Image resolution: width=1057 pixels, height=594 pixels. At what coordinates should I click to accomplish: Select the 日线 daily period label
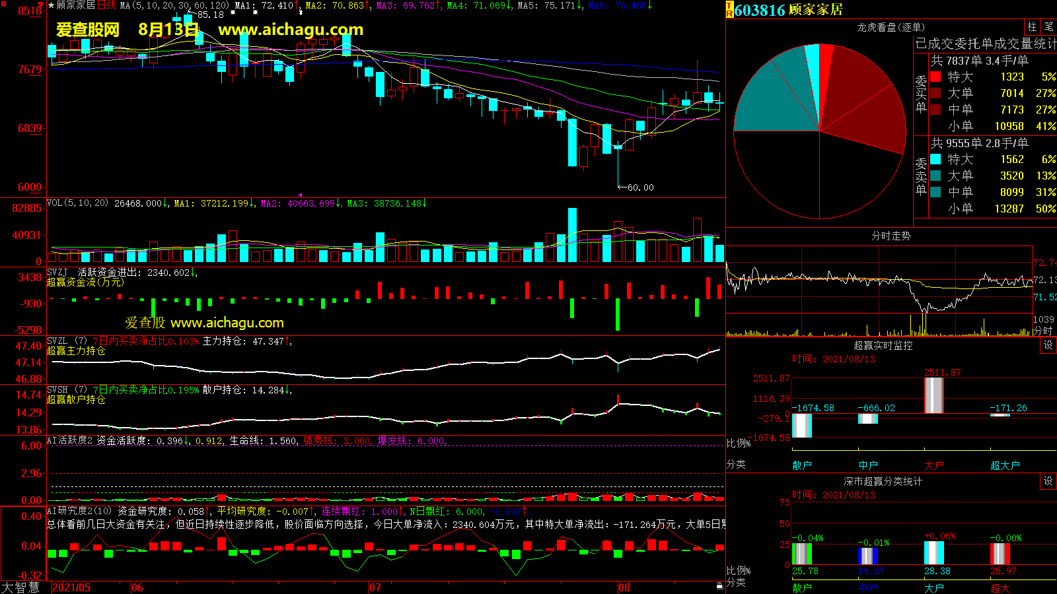click(x=106, y=5)
